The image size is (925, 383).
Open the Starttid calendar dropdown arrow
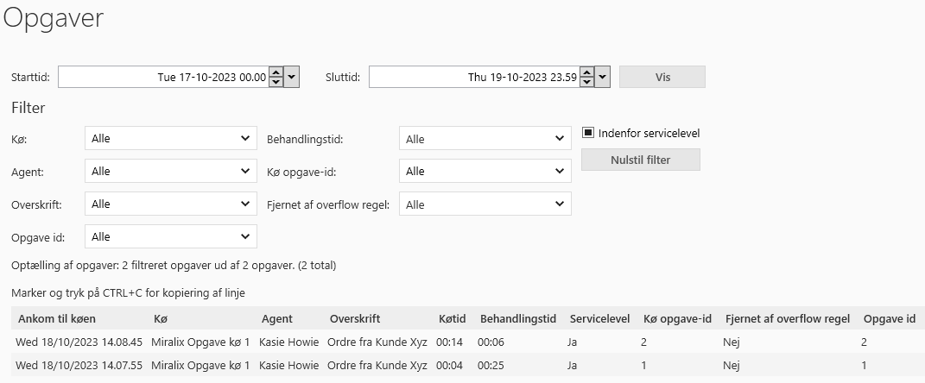292,77
